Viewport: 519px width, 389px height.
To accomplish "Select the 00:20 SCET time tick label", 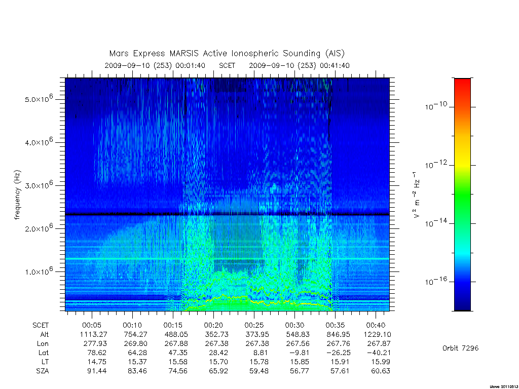I will (213, 325).
